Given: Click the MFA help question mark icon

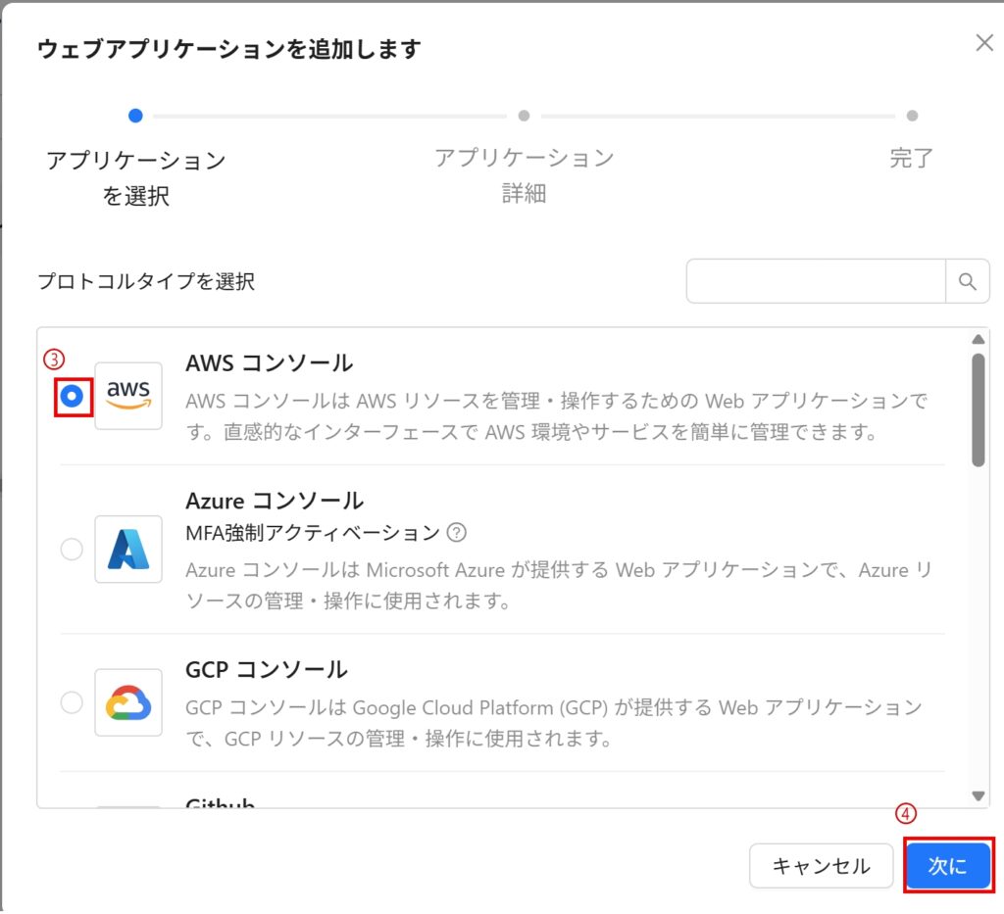Looking at the screenshot, I should [x=456, y=533].
